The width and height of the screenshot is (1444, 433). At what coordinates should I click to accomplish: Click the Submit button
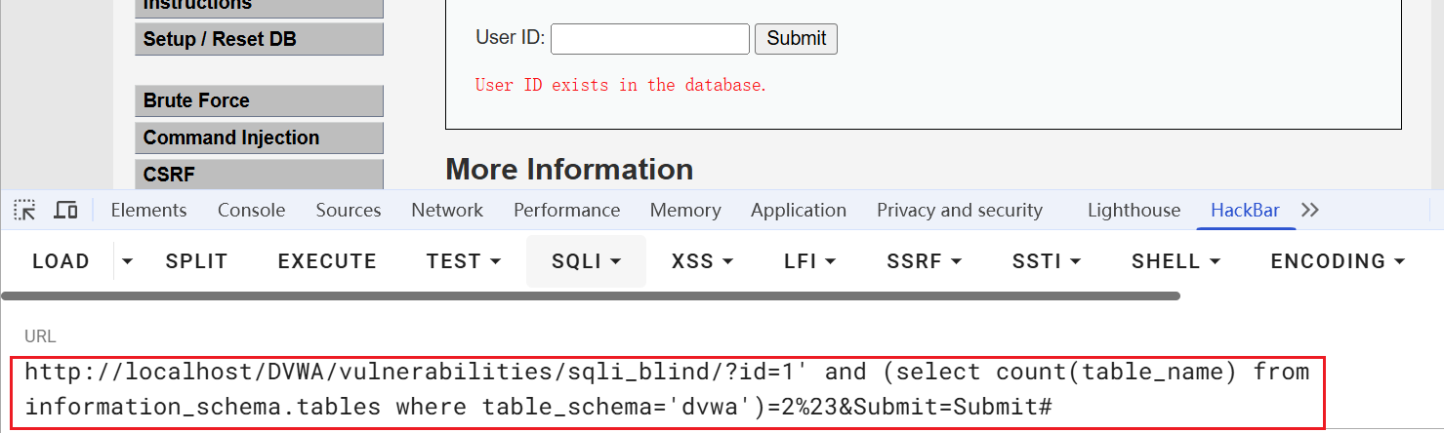(x=796, y=38)
